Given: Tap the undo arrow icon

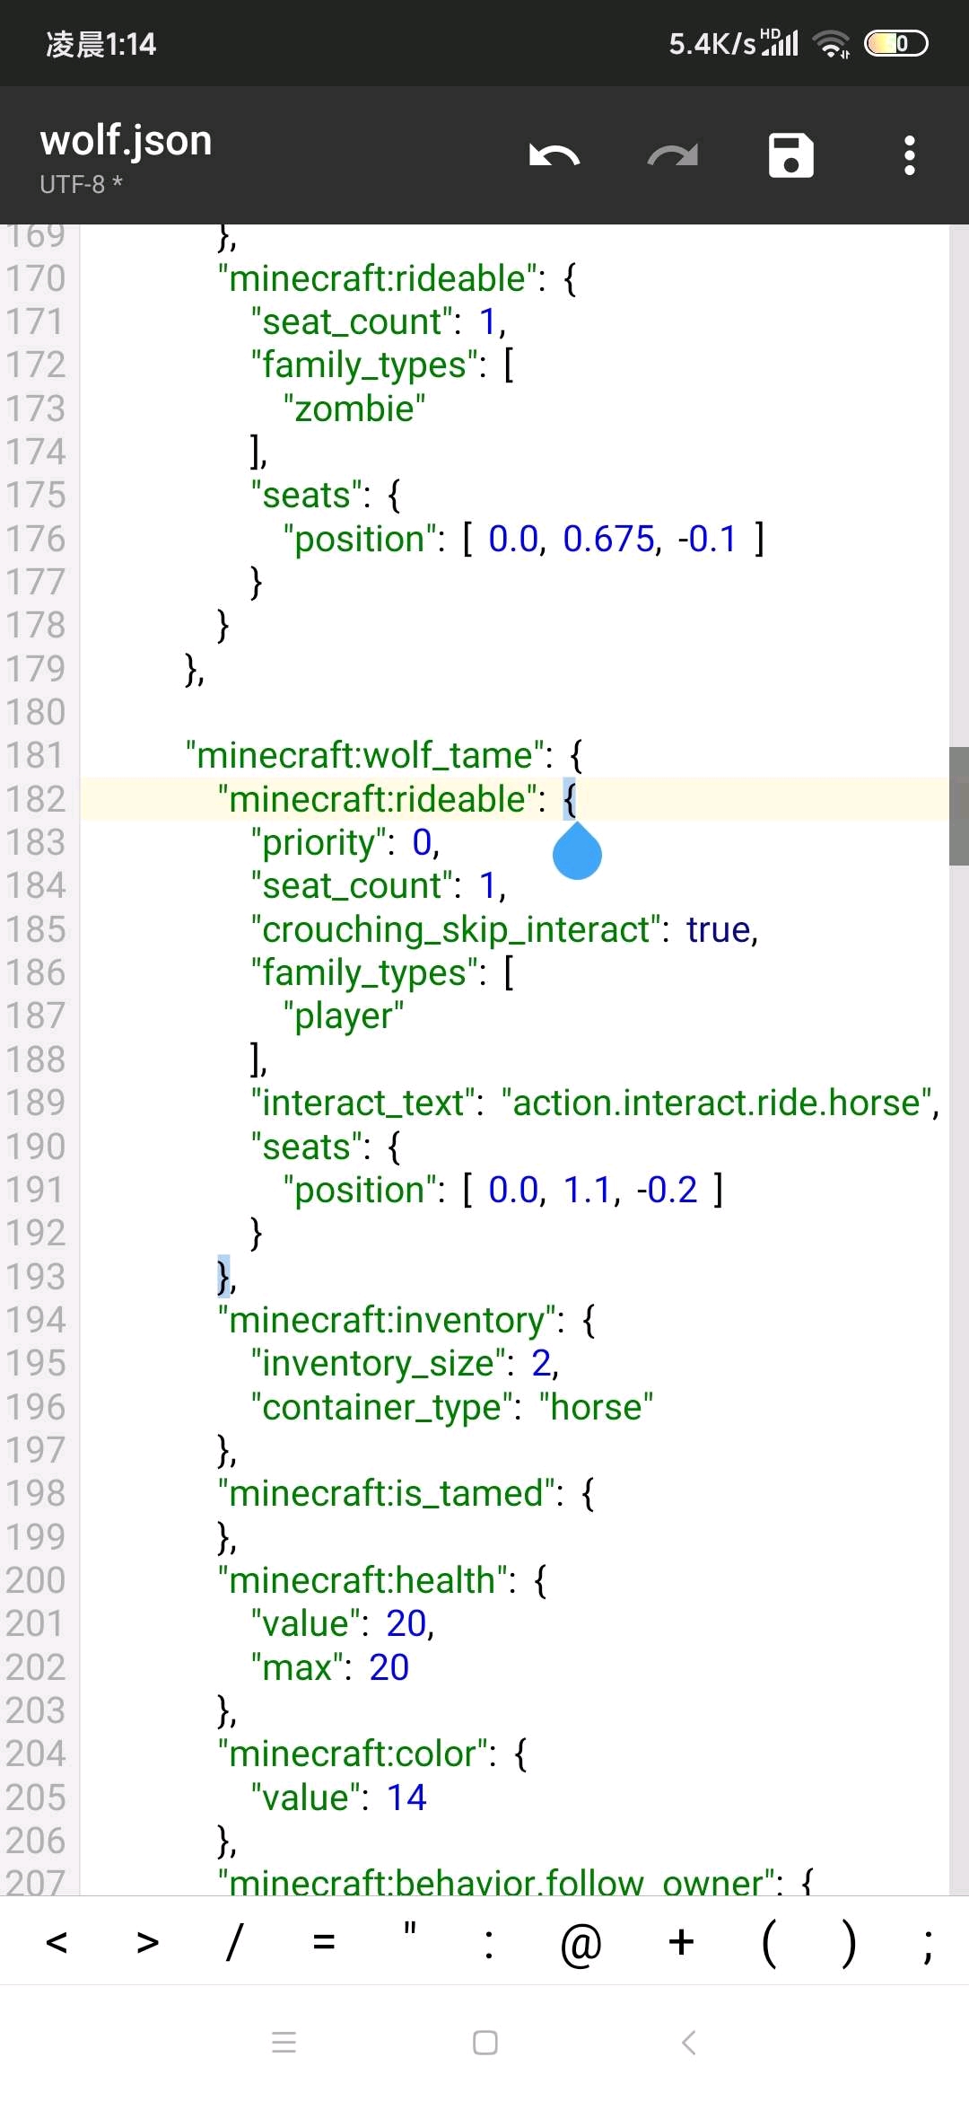Looking at the screenshot, I should (554, 155).
